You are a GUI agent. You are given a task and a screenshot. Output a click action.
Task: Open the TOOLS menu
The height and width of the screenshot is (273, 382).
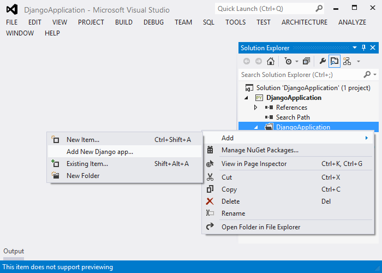(235, 22)
